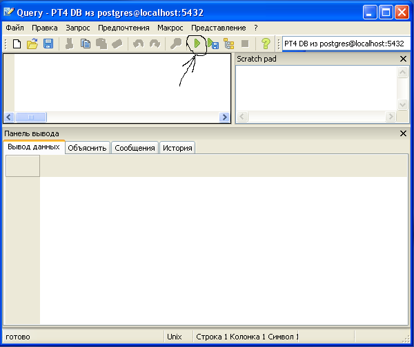Open find and replace tool
This screenshot has height=347, width=414.
[176, 44]
